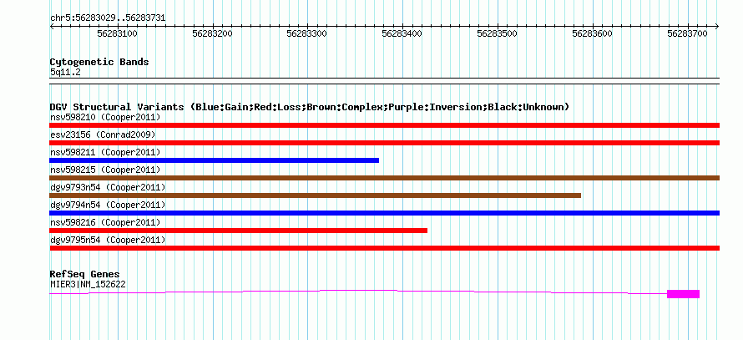Click the chr5:56283029..56283731 range label
The image size is (743, 340).
[108, 18]
